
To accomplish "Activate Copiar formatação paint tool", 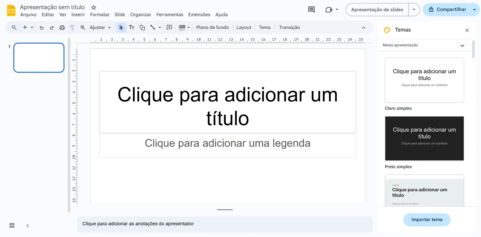I will click(x=72, y=27).
